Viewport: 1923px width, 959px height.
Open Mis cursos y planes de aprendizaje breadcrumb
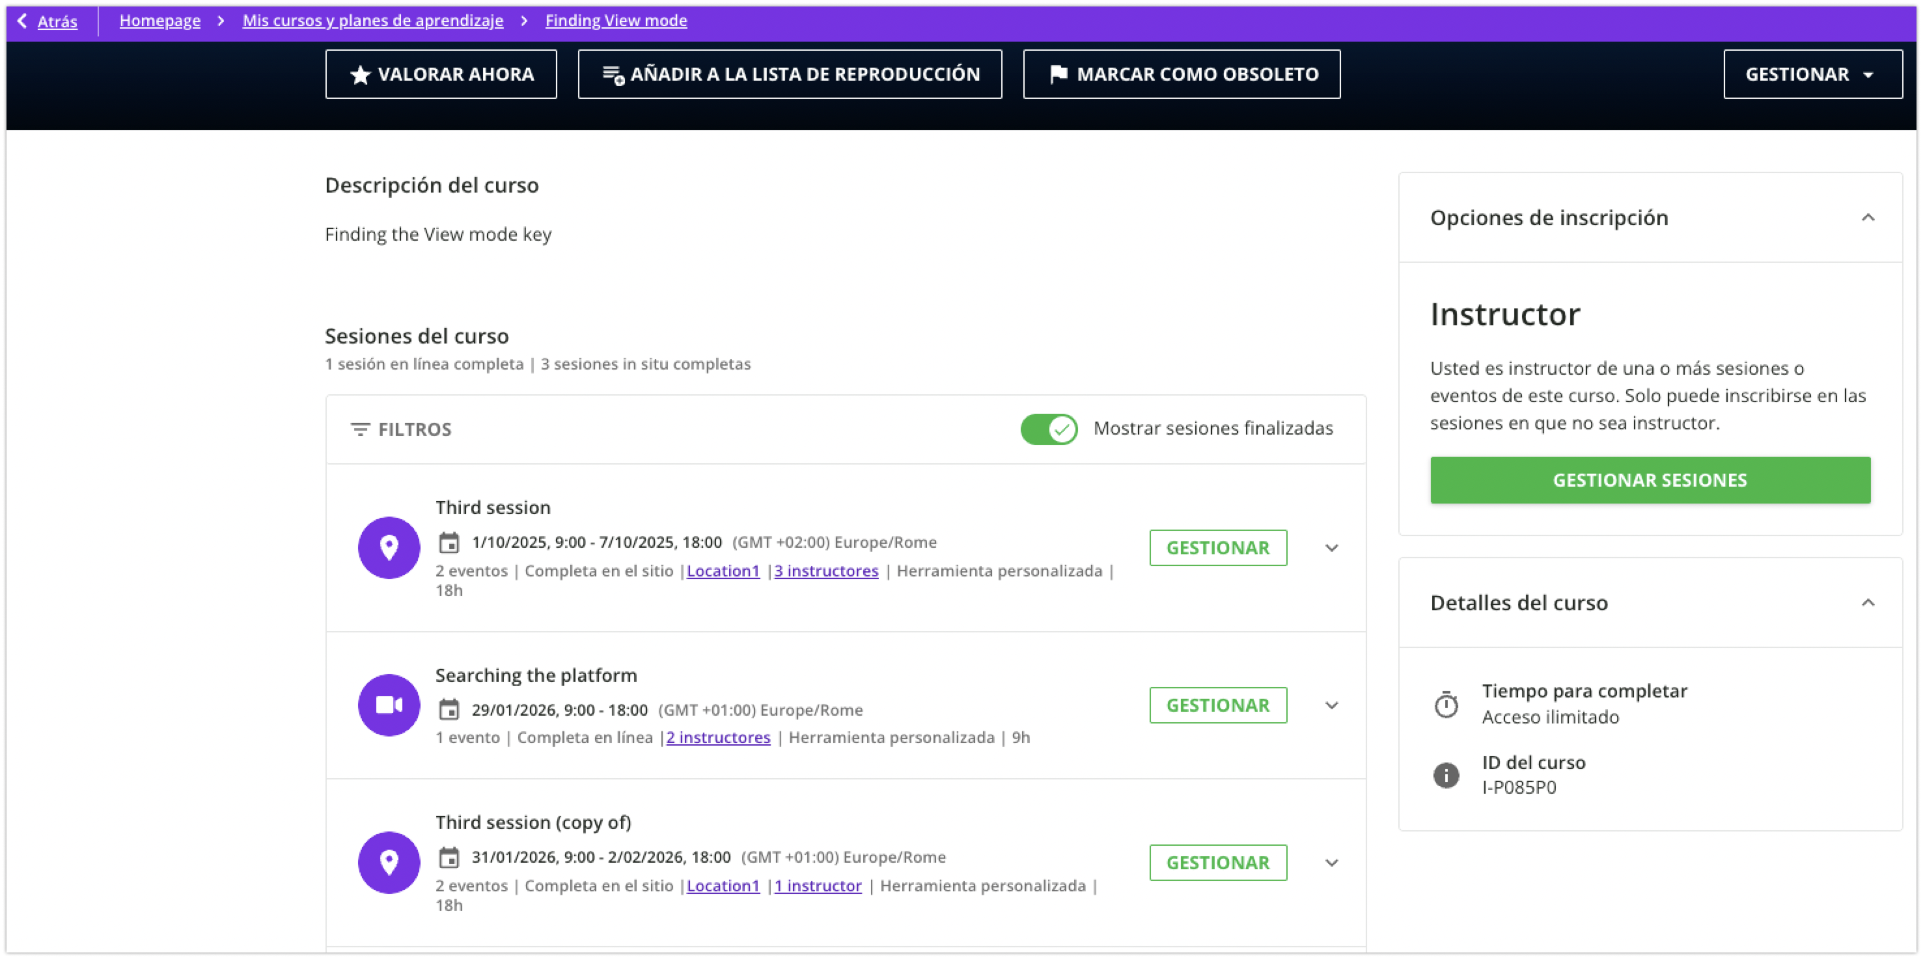tap(372, 20)
